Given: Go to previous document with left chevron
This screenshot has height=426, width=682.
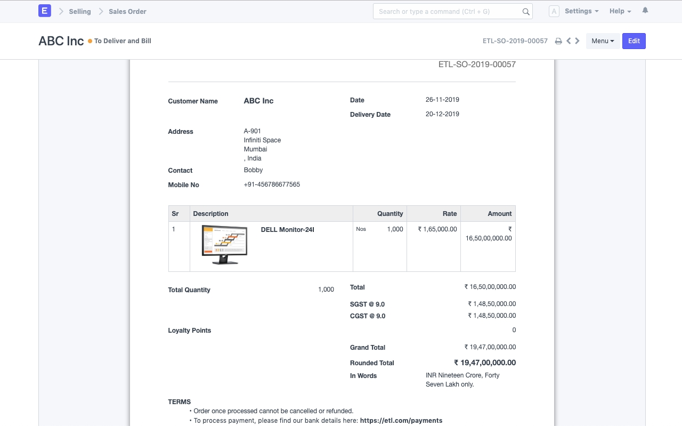Looking at the screenshot, I should point(569,41).
